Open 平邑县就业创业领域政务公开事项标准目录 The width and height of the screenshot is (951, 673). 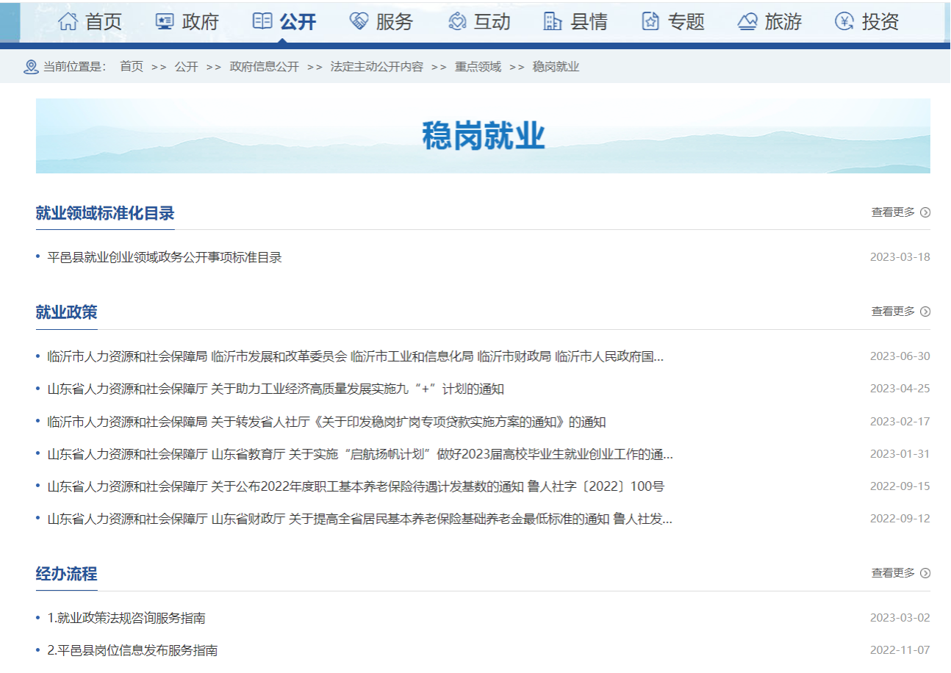point(165,257)
